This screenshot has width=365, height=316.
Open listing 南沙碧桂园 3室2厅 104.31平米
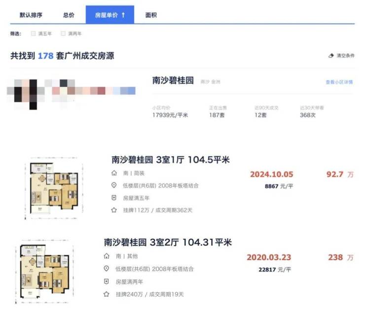[x=168, y=242]
